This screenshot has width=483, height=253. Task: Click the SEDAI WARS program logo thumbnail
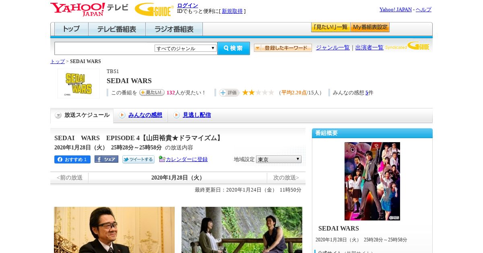click(x=78, y=84)
